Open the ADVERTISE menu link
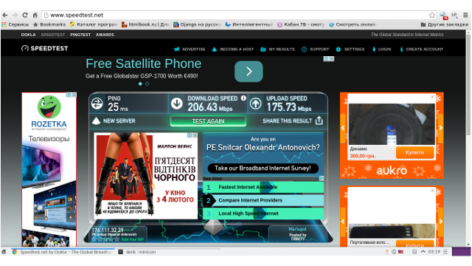The image size is (472, 266). (190, 50)
